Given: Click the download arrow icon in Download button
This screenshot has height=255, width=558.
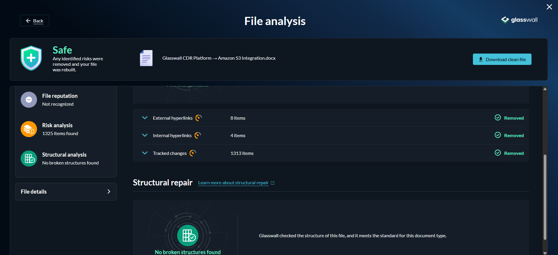Looking at the screenshot, I should tap(481, 59).
